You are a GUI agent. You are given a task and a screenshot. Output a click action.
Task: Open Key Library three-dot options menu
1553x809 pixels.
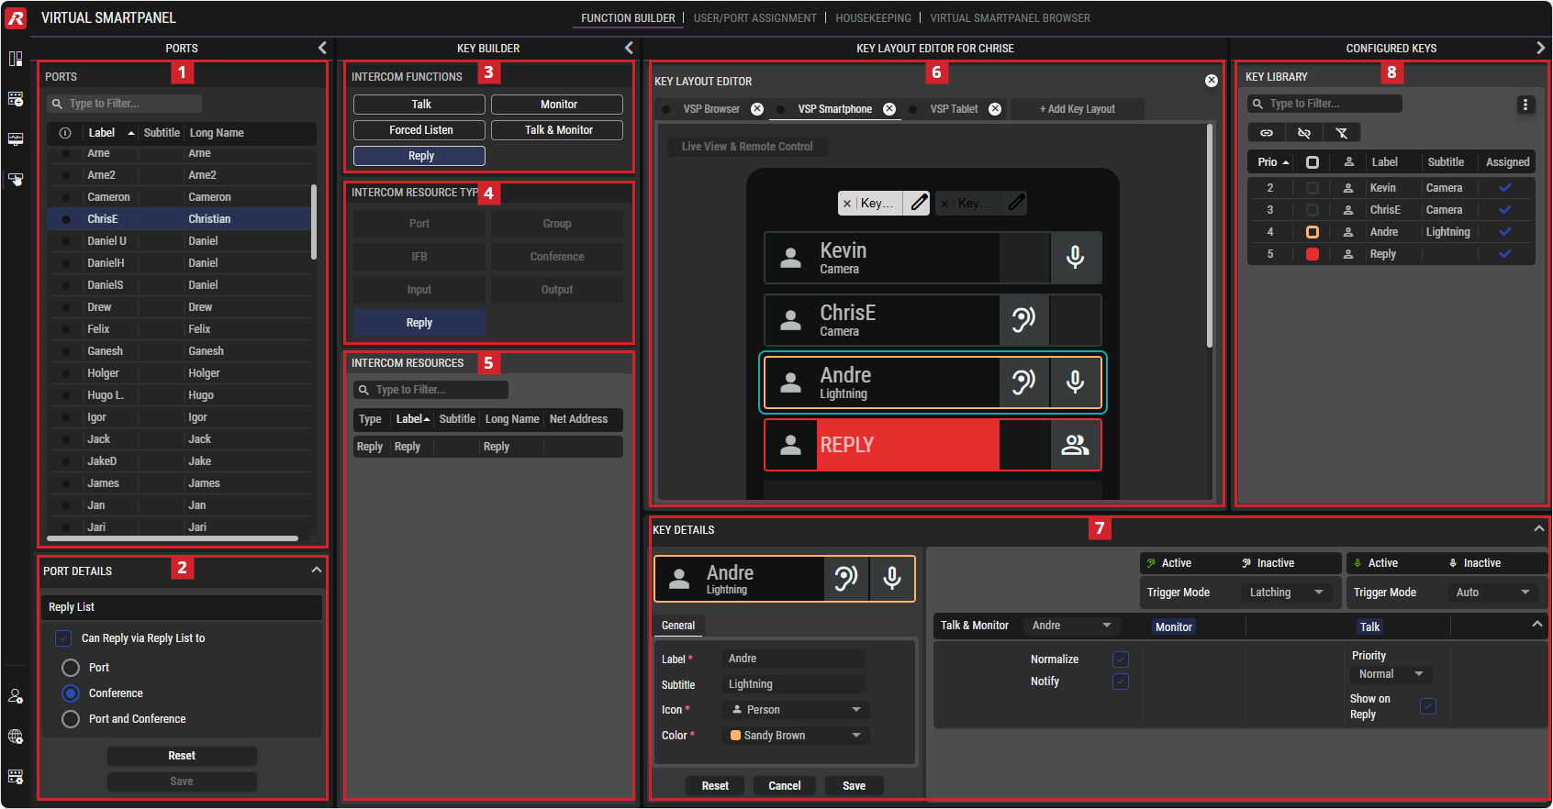1525,105
